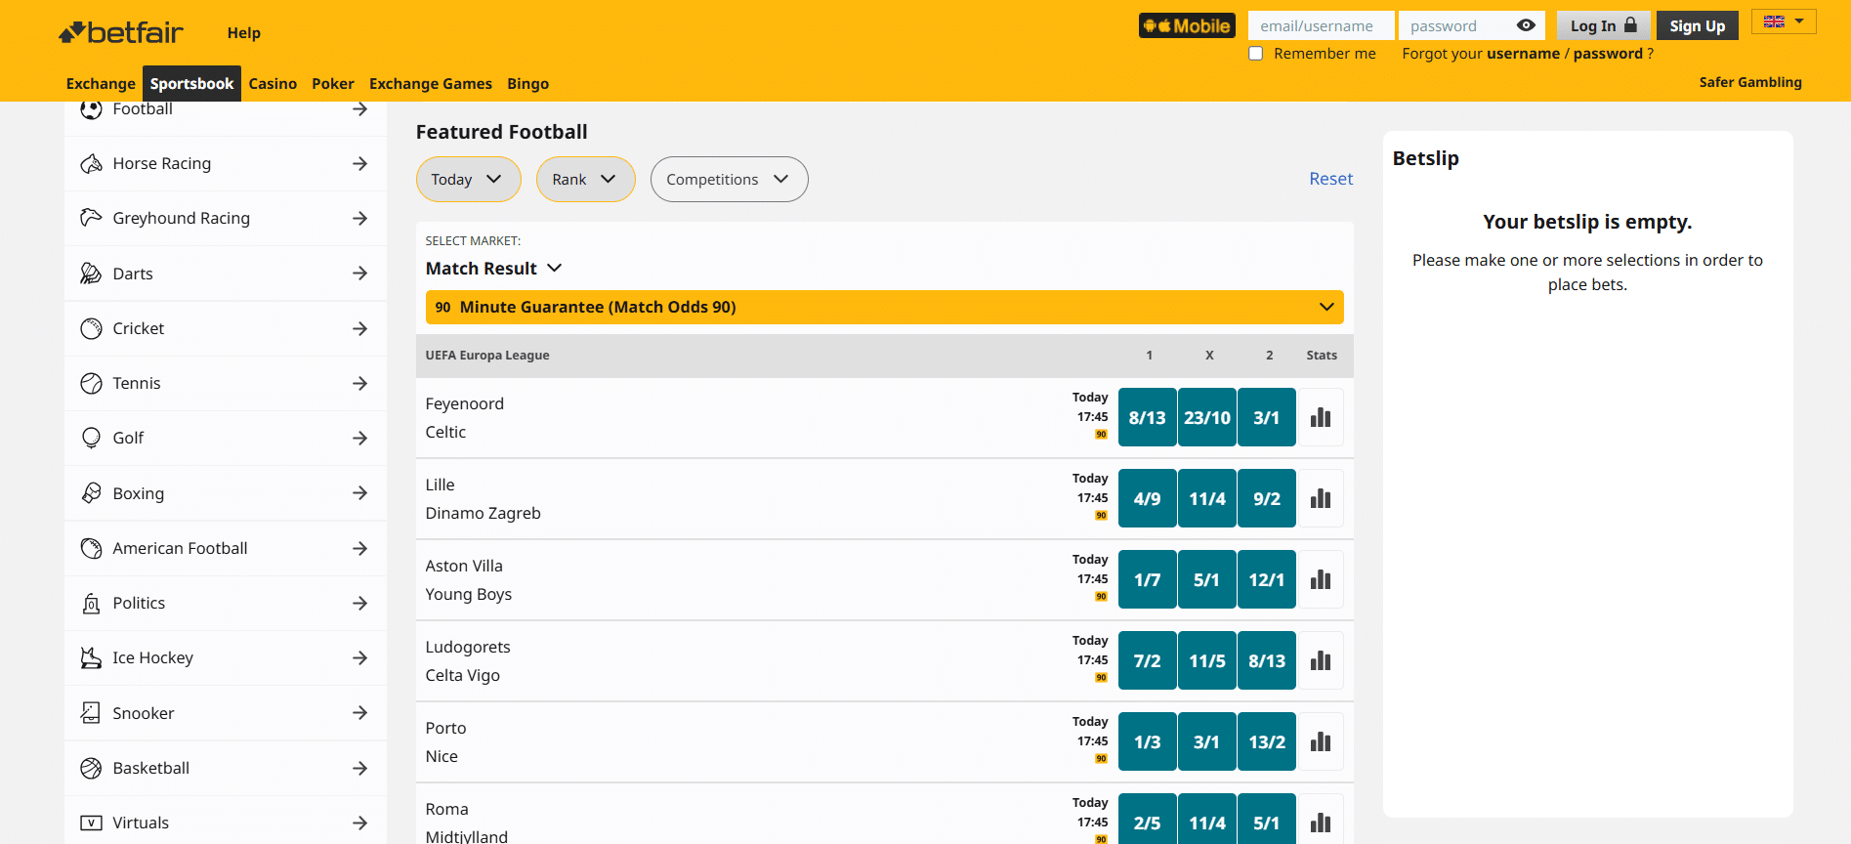Click the Mobile app badge
1851x844 pixels.
[x=1187, y=25]
